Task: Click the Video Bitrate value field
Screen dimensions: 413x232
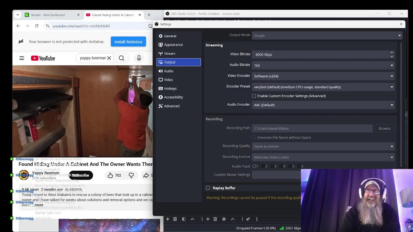Action: tap(321, 54)
